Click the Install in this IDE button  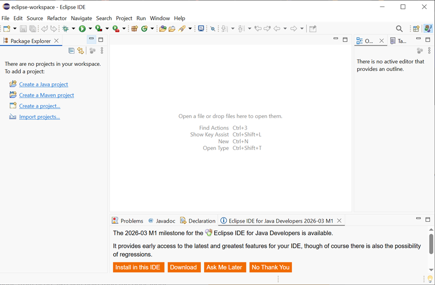coord(138,267)
